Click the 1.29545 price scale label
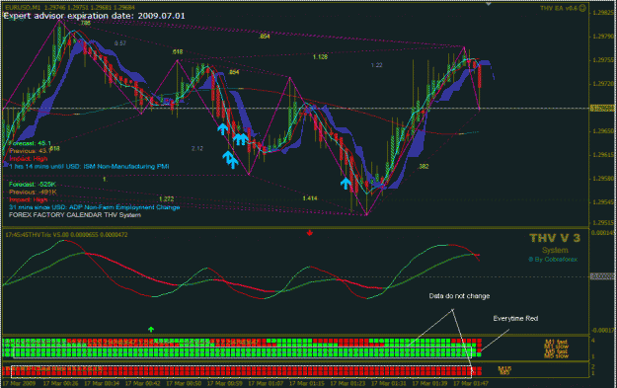 (603, 201)
